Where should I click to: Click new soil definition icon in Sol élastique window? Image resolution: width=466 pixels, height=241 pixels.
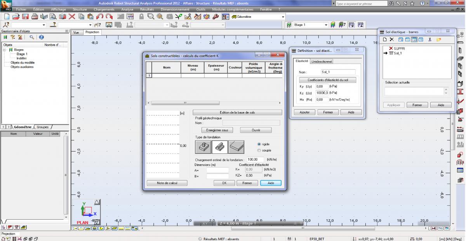[x=385, y=40]
